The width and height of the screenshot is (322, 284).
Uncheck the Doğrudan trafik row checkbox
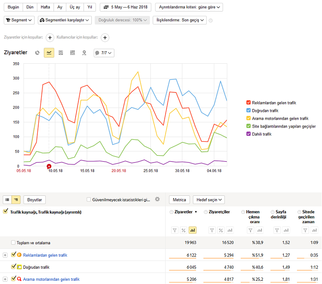click(x=13, y=266)
